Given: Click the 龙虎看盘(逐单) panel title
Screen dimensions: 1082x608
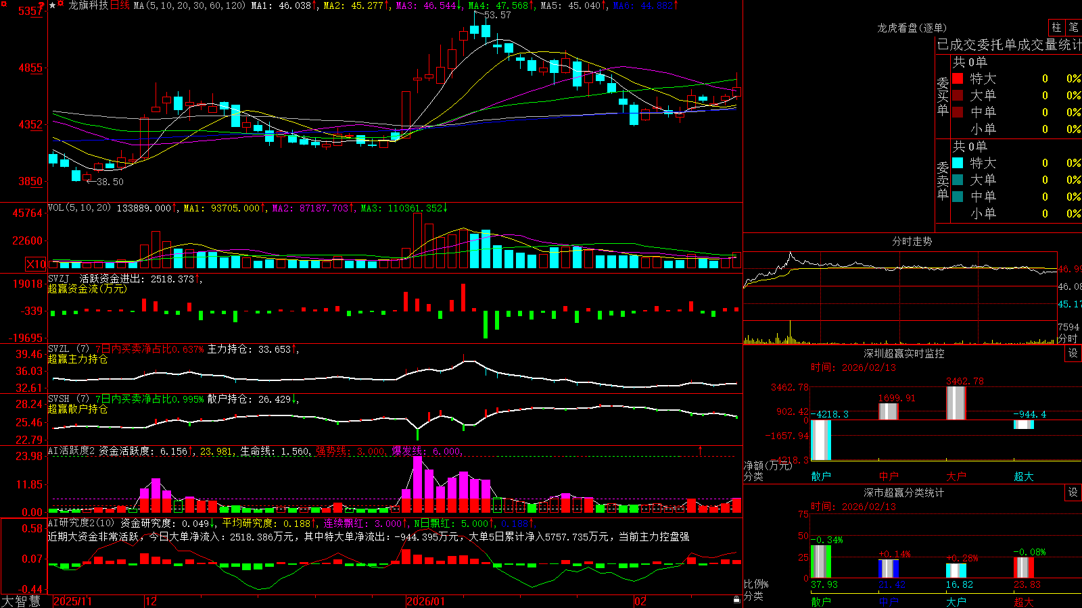Looking at the screenshot, I should click(x=912, y=28).
